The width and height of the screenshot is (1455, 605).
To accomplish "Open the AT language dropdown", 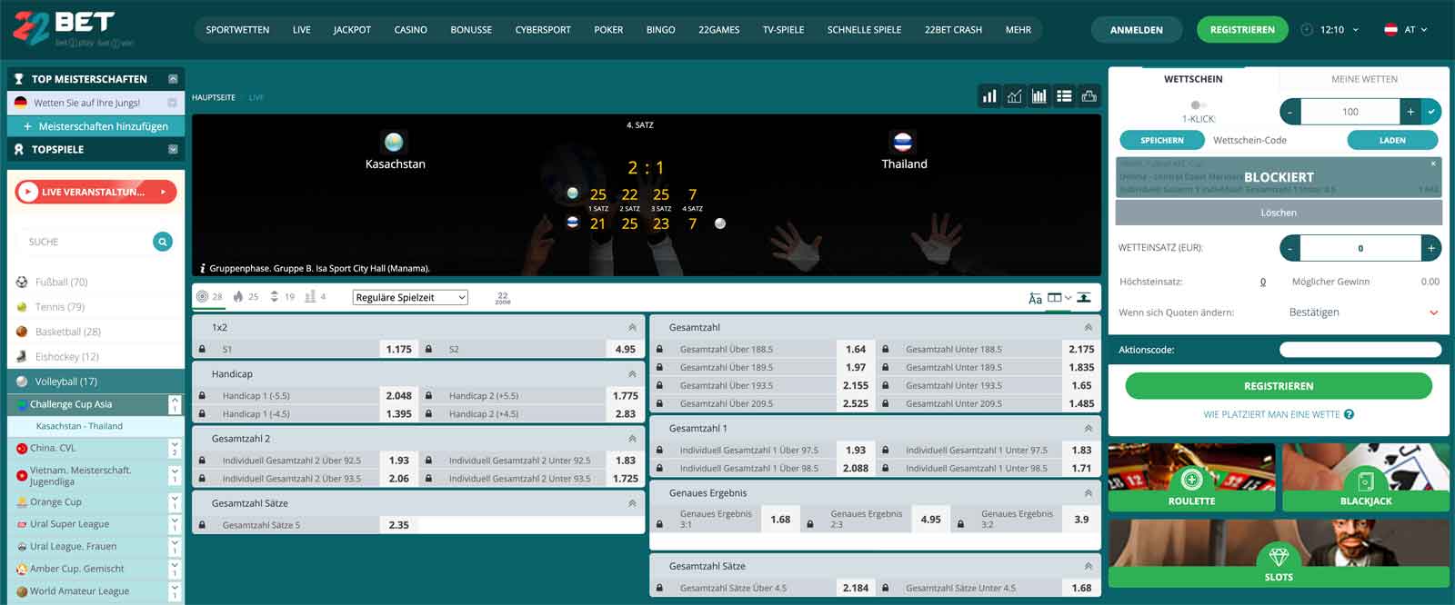I will [1405, 29].
